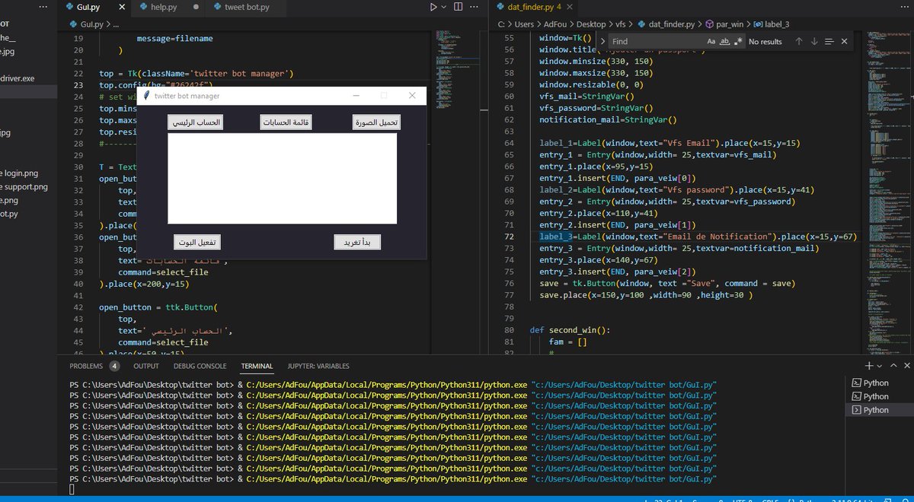914x502 pixels.
Task: Toggle Use Regular Expression in Find
Action: pyautogui.click(x=737, y=42)
